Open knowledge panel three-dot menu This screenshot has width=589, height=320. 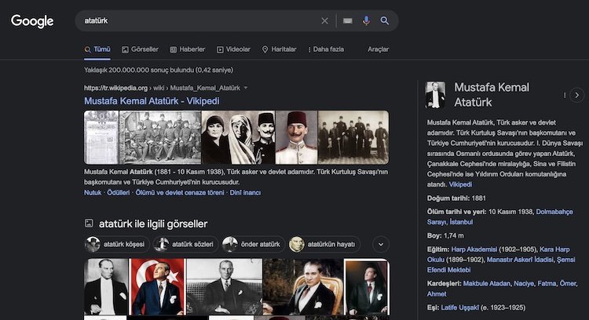point(565,95)
